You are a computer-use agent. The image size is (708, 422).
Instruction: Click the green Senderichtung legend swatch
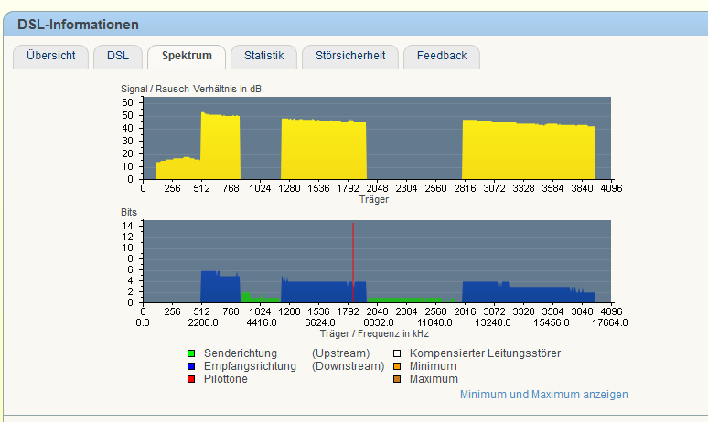click(191, 353)
